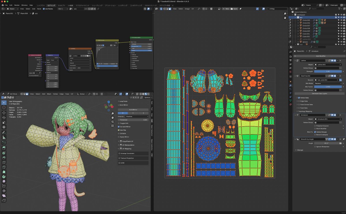Open the Global transform orientation dropdown
Screen dimensions: 346x214
(81, 94)
